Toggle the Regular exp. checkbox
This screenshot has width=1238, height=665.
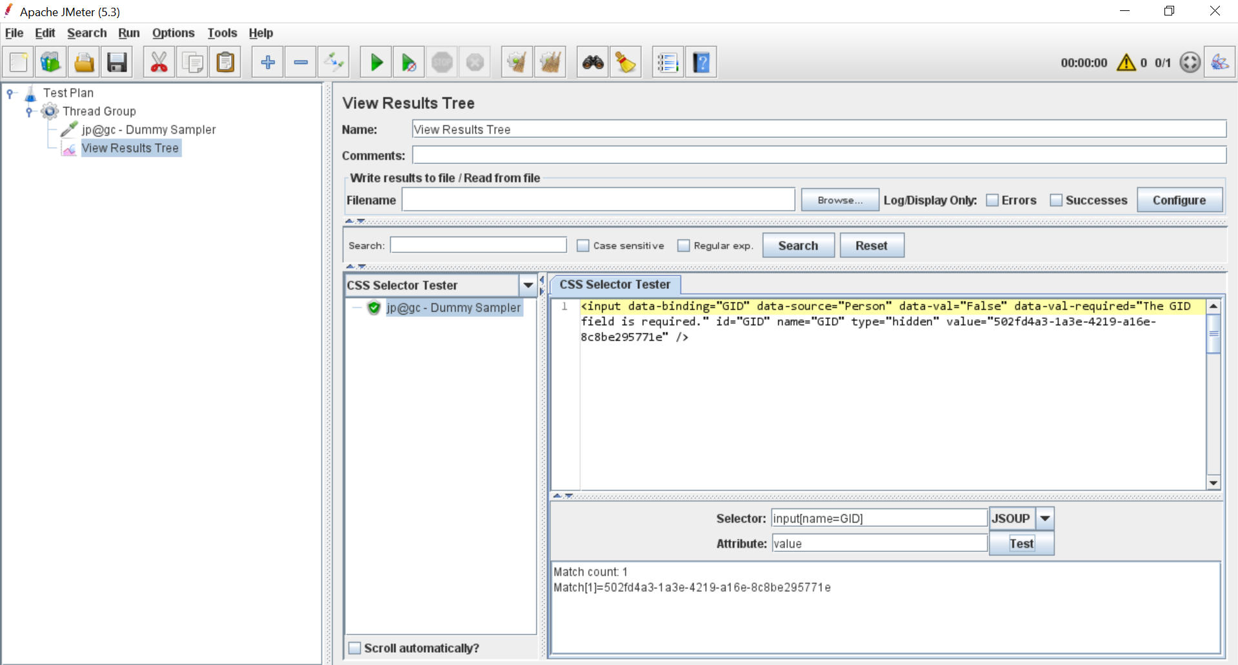click(x=684, y=246)
